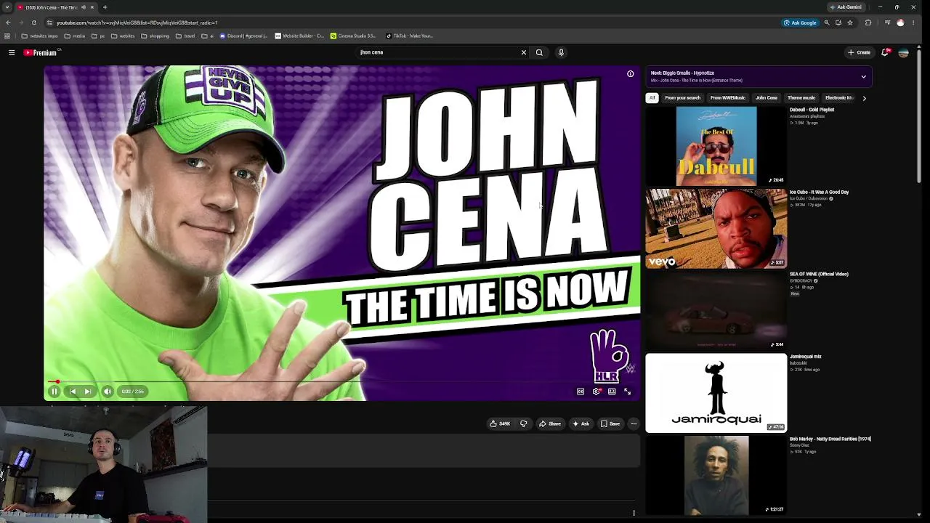Open the 'websites inspo' bookmark folder

[40, 36]
